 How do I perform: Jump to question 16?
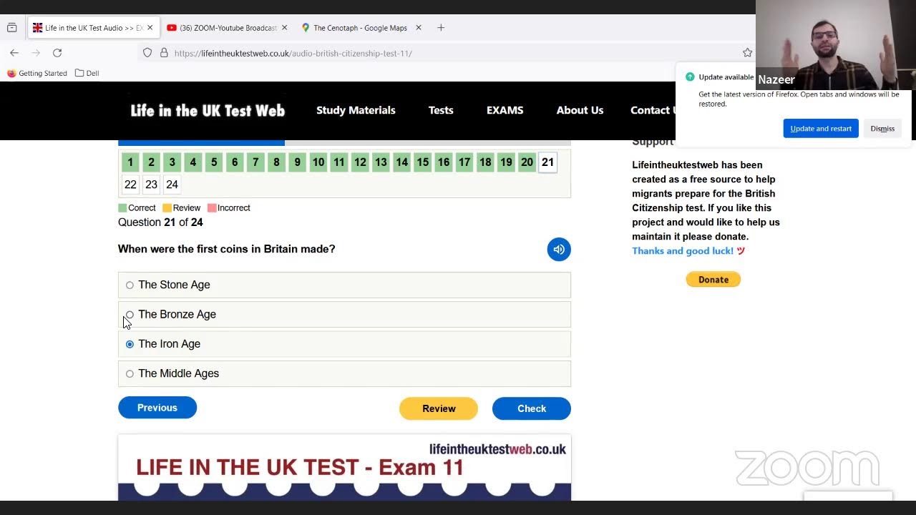pos(444,162)
